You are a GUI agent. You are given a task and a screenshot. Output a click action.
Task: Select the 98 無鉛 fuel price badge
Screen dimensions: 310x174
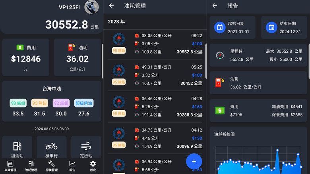[18, 103]
